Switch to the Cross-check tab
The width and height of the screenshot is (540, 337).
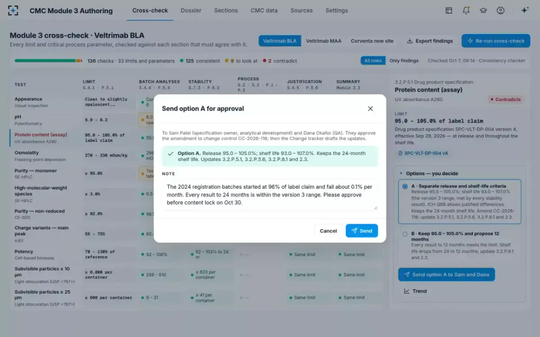[150, 10]
